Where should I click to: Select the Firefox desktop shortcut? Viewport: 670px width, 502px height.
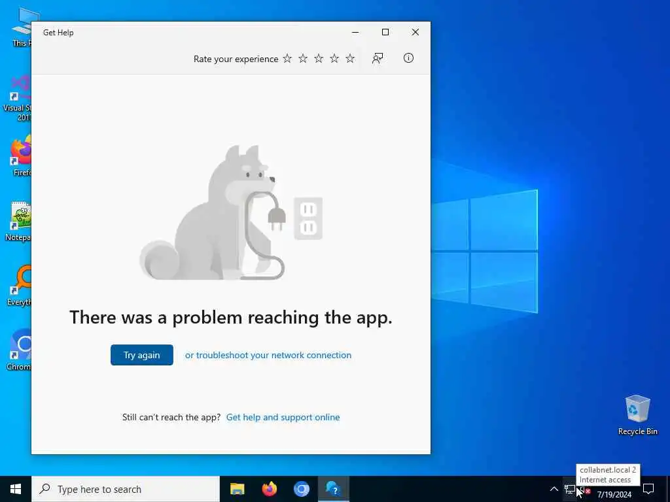pyautogui.click(x=21, y=156)
